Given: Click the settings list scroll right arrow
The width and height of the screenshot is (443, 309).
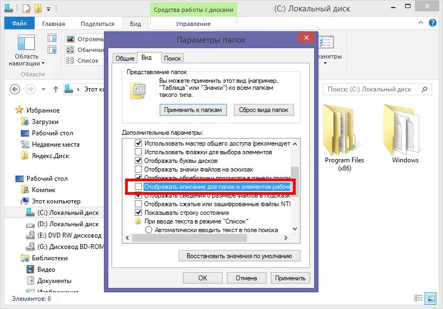Looking at the screenshot, I should 286,238.
